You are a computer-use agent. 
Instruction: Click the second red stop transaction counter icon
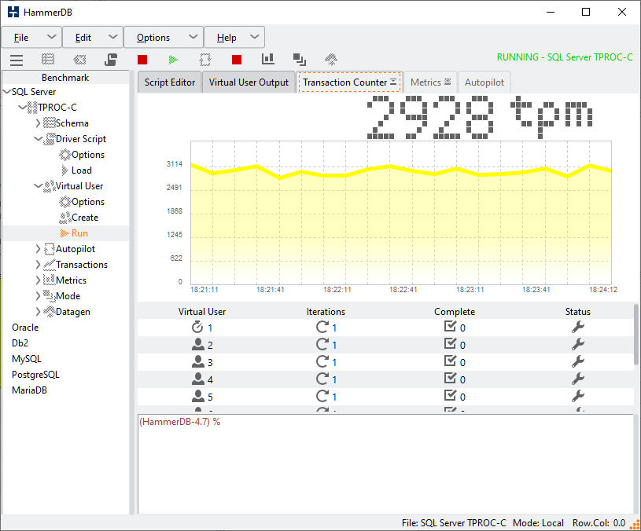(x=237, y=60)
